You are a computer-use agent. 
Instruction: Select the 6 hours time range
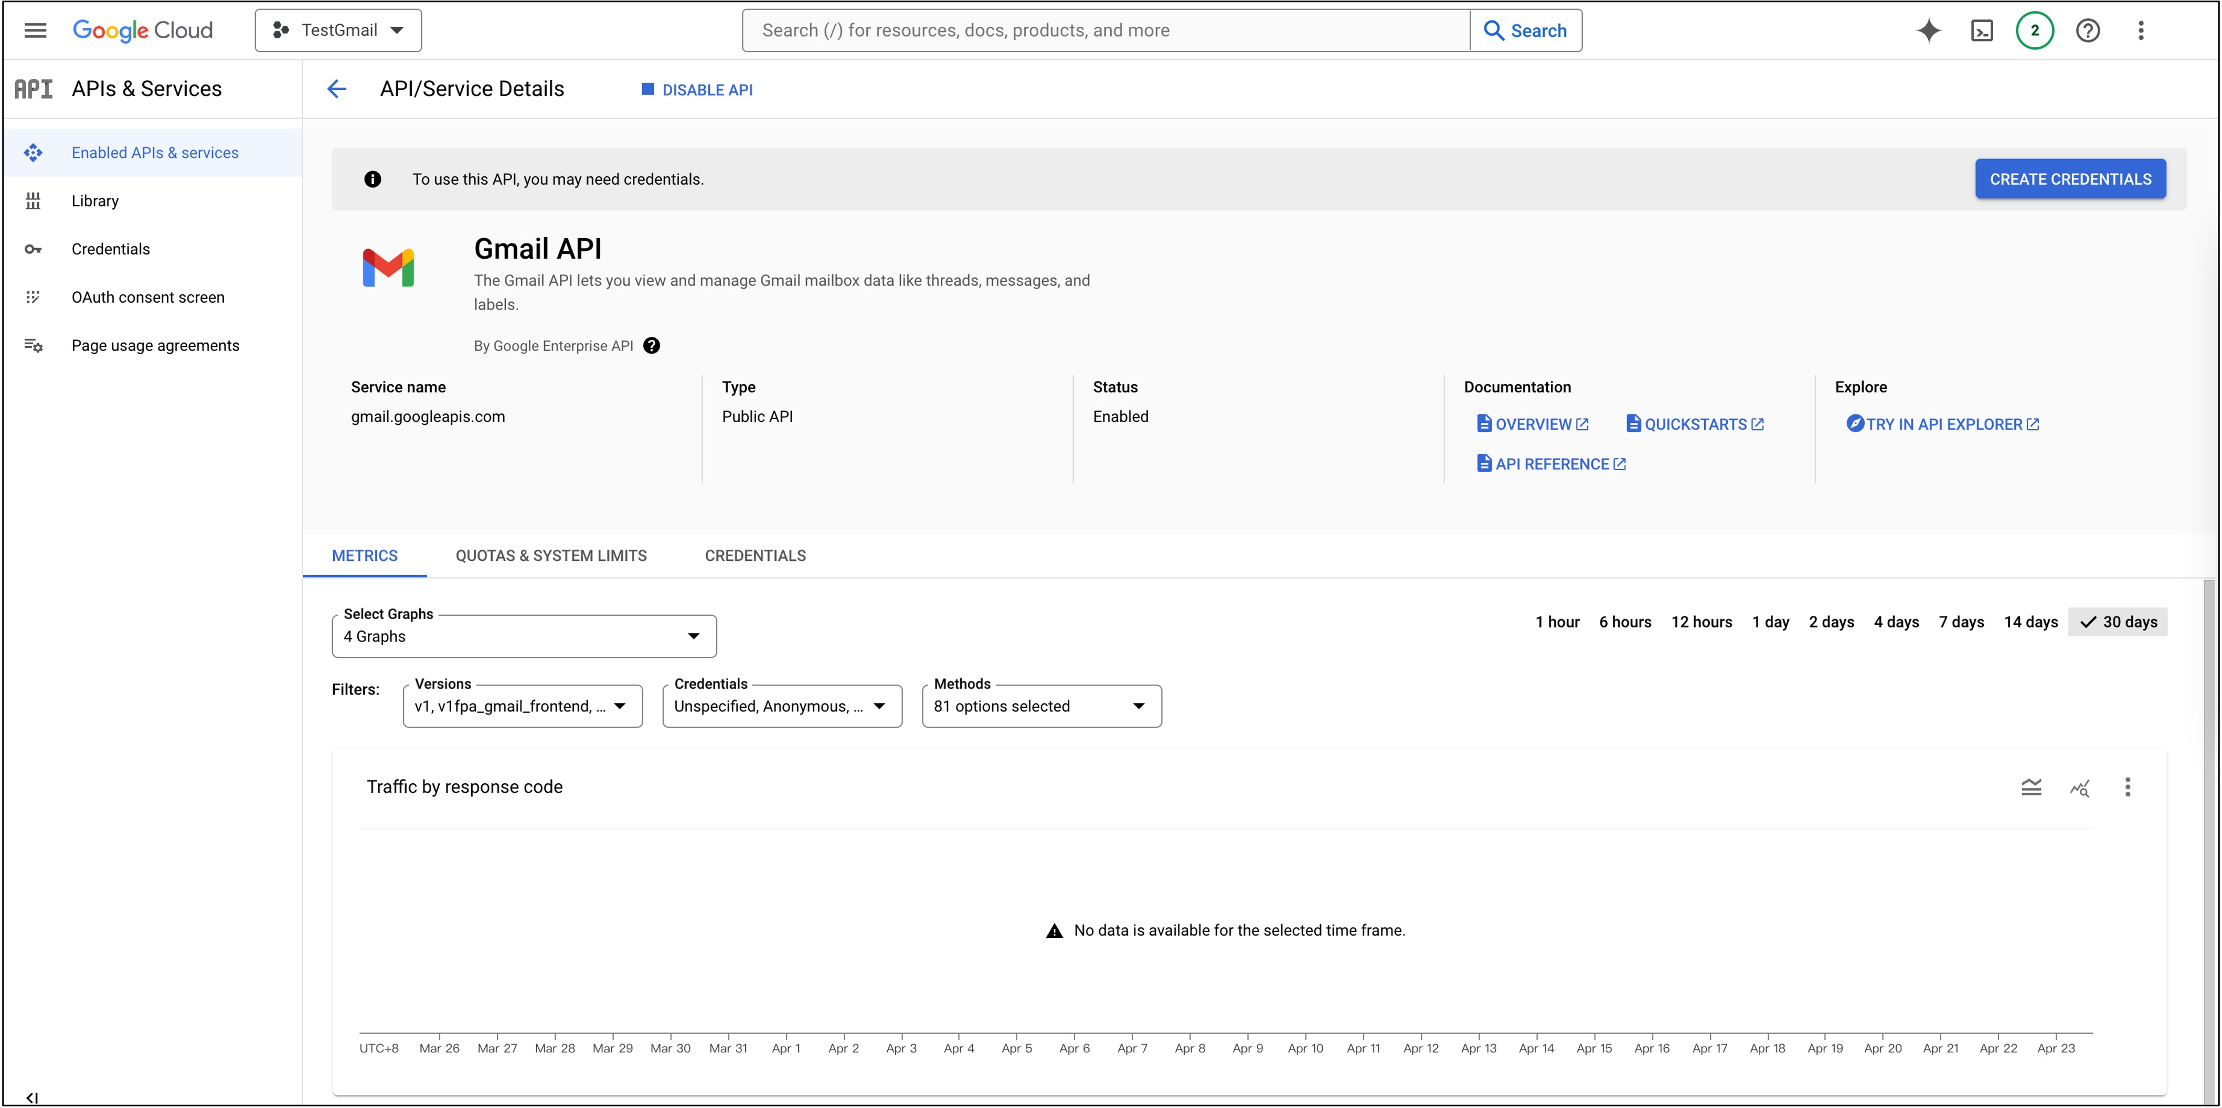1625,622
